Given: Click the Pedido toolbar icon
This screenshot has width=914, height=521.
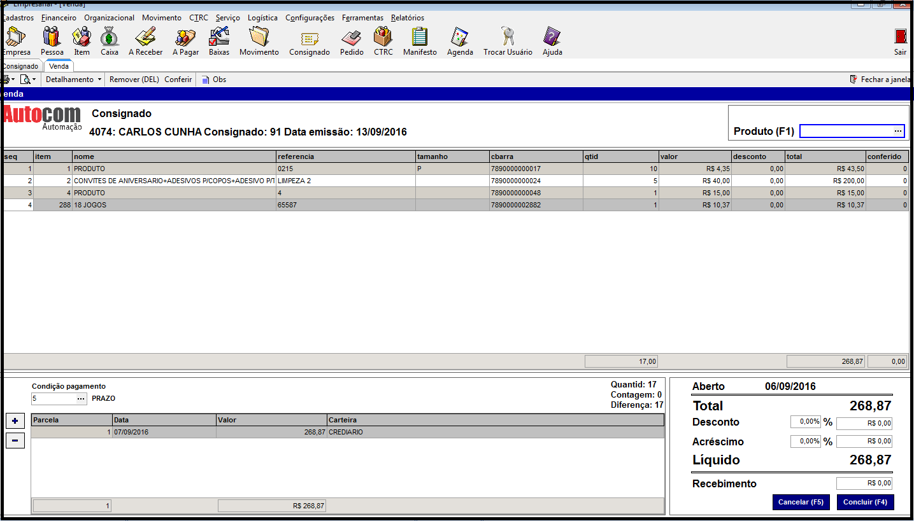Looking at the screenshot, I should [351, 38].
